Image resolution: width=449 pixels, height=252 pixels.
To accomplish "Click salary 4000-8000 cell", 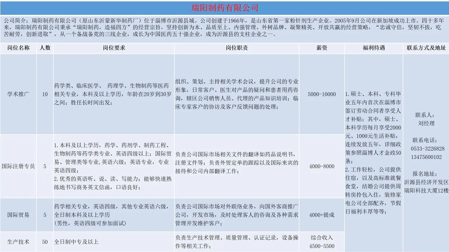I will click(322, 166).
